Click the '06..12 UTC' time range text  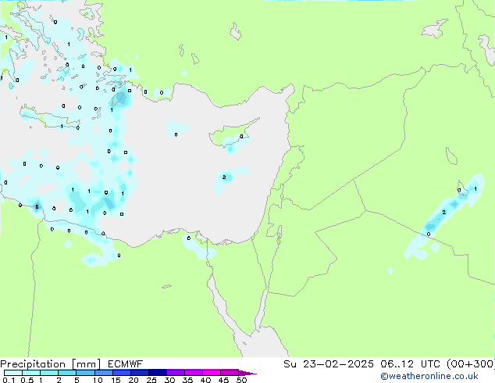(x=409, y=364)
